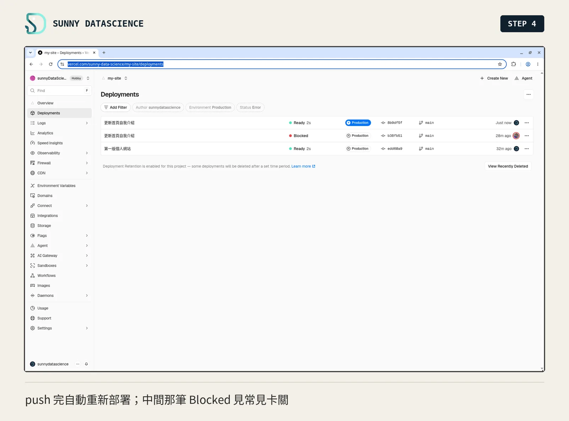Expand the AI Gateway sidebar section
This screenshot has width=569, height=421.
point(87,256)
